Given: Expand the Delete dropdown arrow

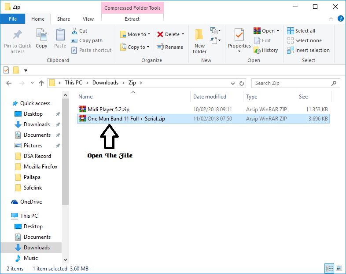Looking at the screenshot, I should click(x=183, y=34).
